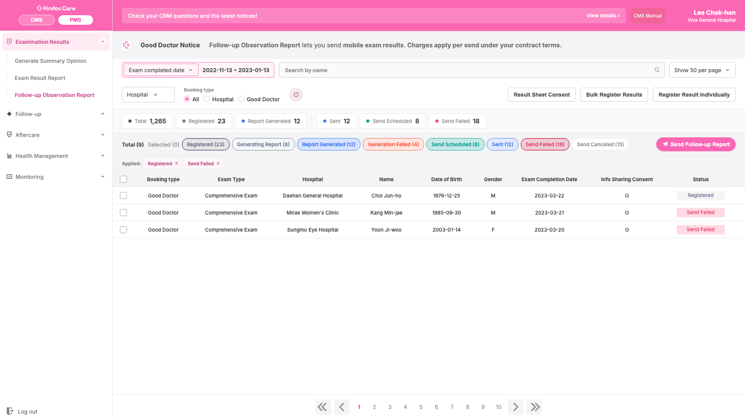Go to page 5 of results

tap(421, 407)
